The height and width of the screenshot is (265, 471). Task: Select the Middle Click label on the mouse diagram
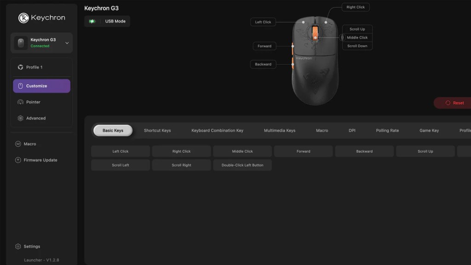[x=357, y=38]
